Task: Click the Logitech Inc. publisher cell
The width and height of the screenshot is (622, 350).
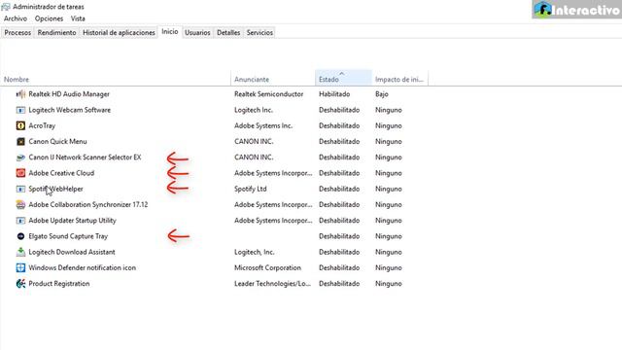Action: pos(254,110)
